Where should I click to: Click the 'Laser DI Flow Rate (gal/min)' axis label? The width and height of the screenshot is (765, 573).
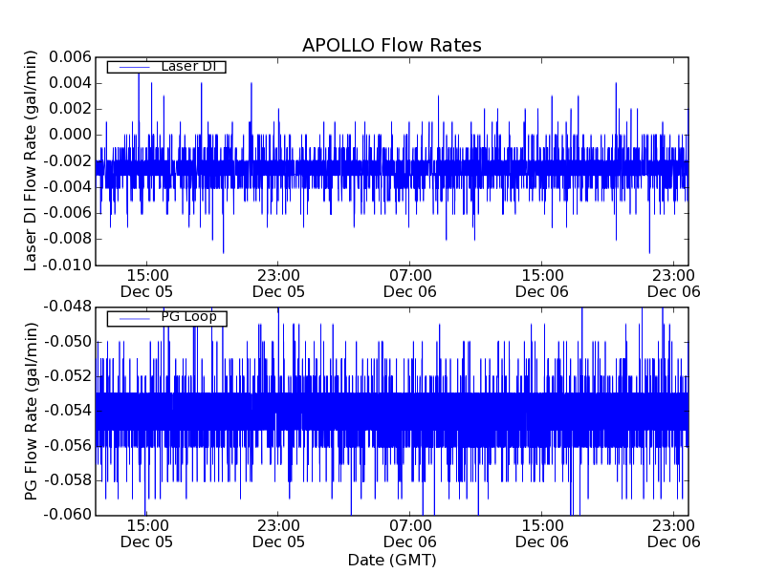(x=31, y=160)
